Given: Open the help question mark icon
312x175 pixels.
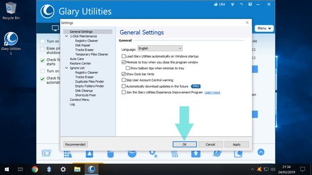Looking at the screenshot, I should (x=250, y=4).
